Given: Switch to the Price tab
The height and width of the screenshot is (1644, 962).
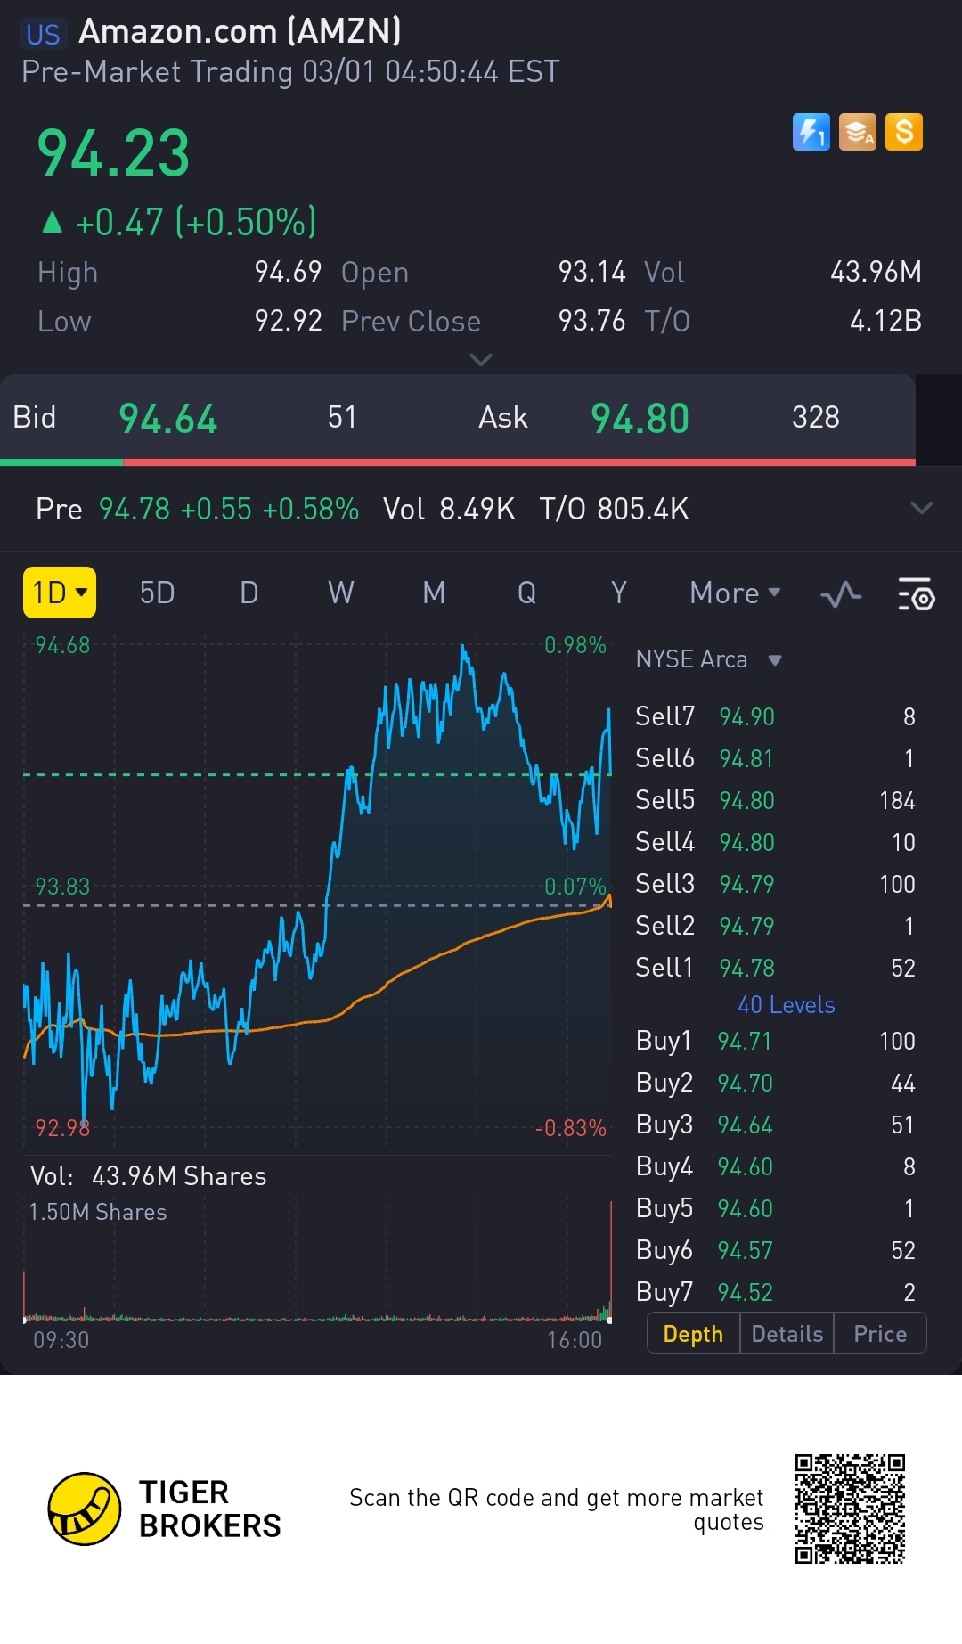Looking at the screenshot, I should (880, 1334).
